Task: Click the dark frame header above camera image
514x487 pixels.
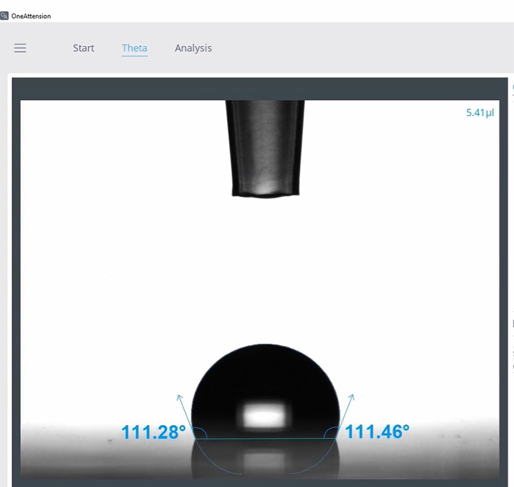Action: 257,89
